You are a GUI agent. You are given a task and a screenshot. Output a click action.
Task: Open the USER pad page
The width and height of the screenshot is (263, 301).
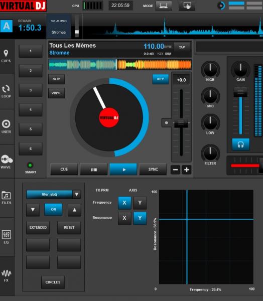(6, 127)
